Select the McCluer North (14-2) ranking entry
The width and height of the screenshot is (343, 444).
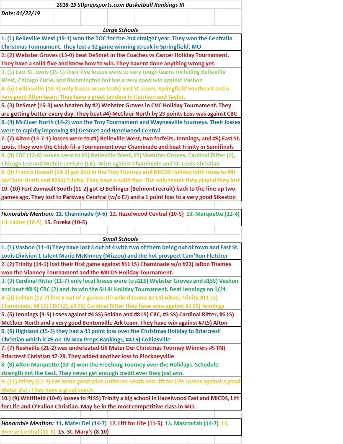pyautogui.click(x=121, y=126)
